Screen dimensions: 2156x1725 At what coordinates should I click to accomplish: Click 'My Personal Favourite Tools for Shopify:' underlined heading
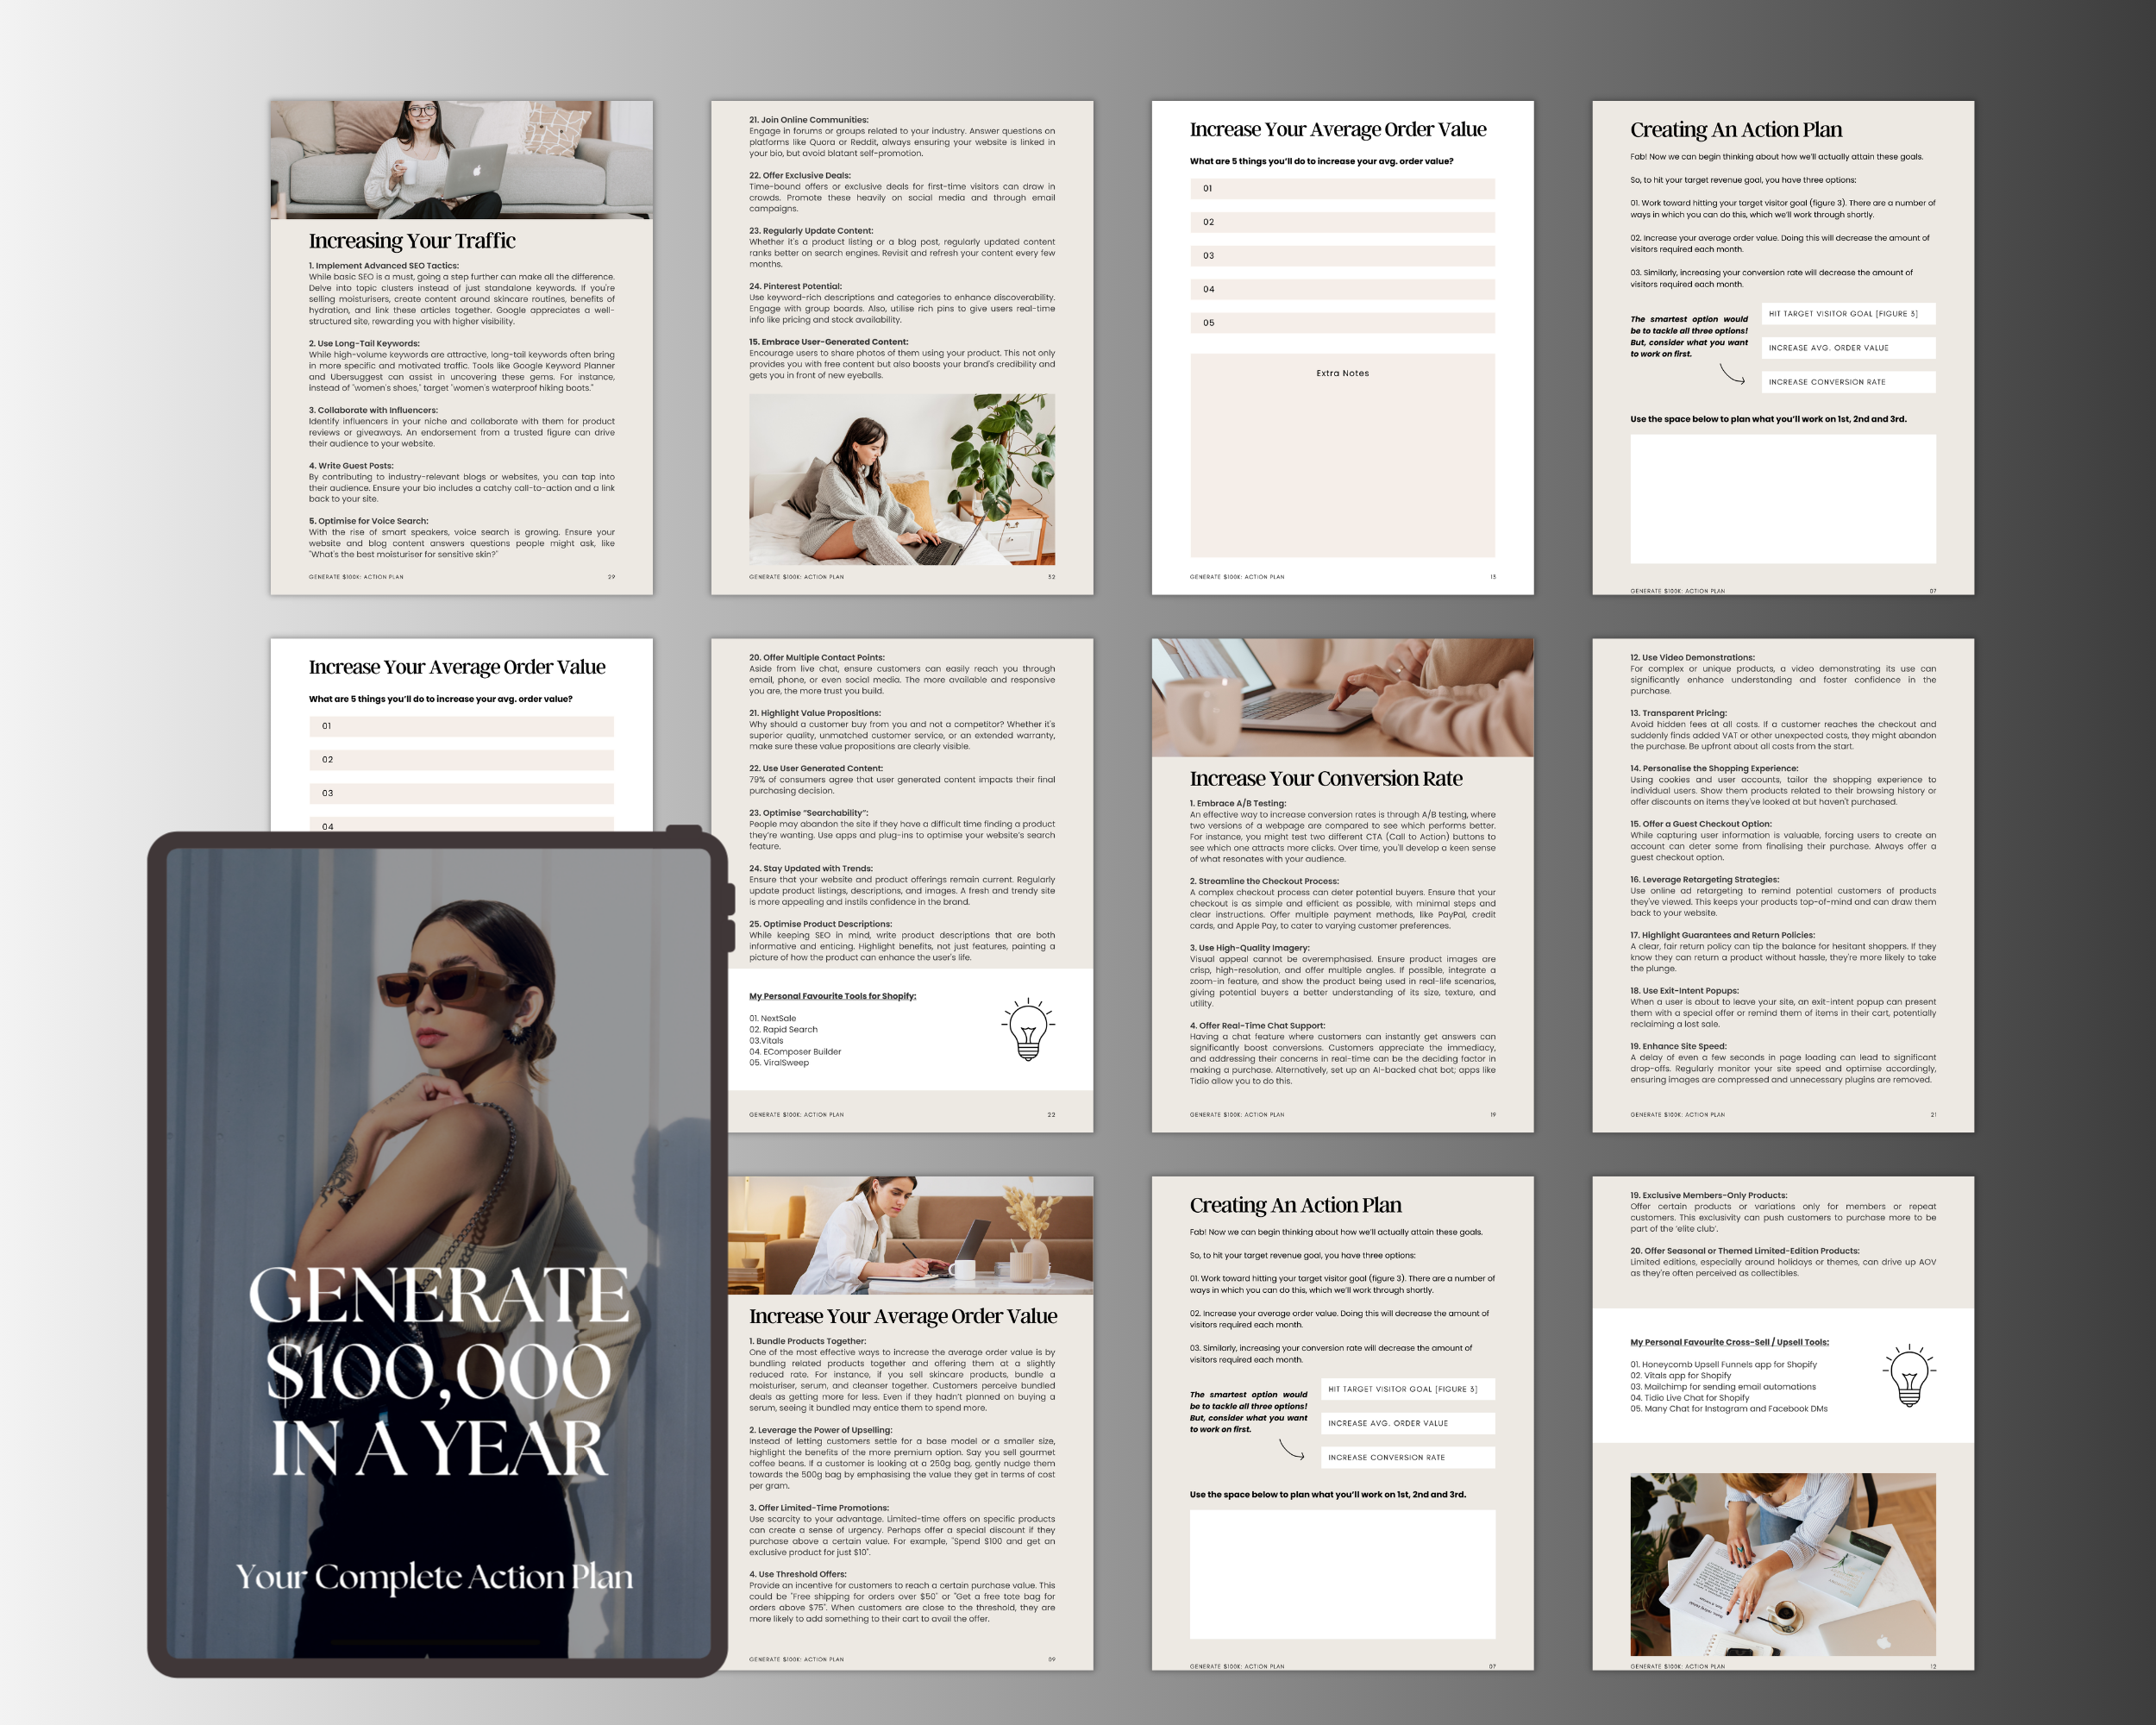tap(832, 996)
